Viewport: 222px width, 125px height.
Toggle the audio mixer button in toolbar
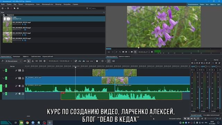tap(109, 61)
